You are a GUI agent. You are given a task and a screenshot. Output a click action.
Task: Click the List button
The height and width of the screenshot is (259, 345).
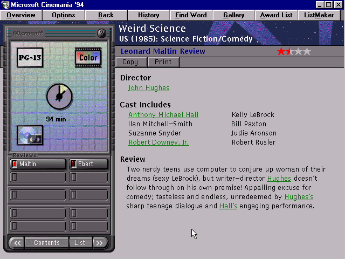pyautogui.click(x=80, y=243)
